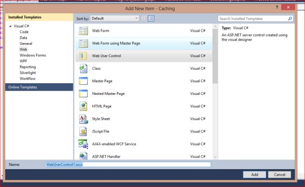Select the Windows Forms category
Viewport: 305px width, 187px height.
pyautogui.click(x=33, y=55)
